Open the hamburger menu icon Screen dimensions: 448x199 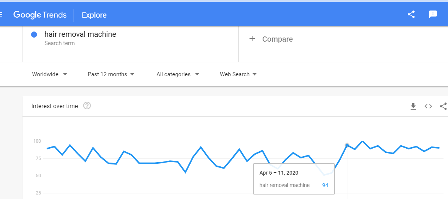1,15
